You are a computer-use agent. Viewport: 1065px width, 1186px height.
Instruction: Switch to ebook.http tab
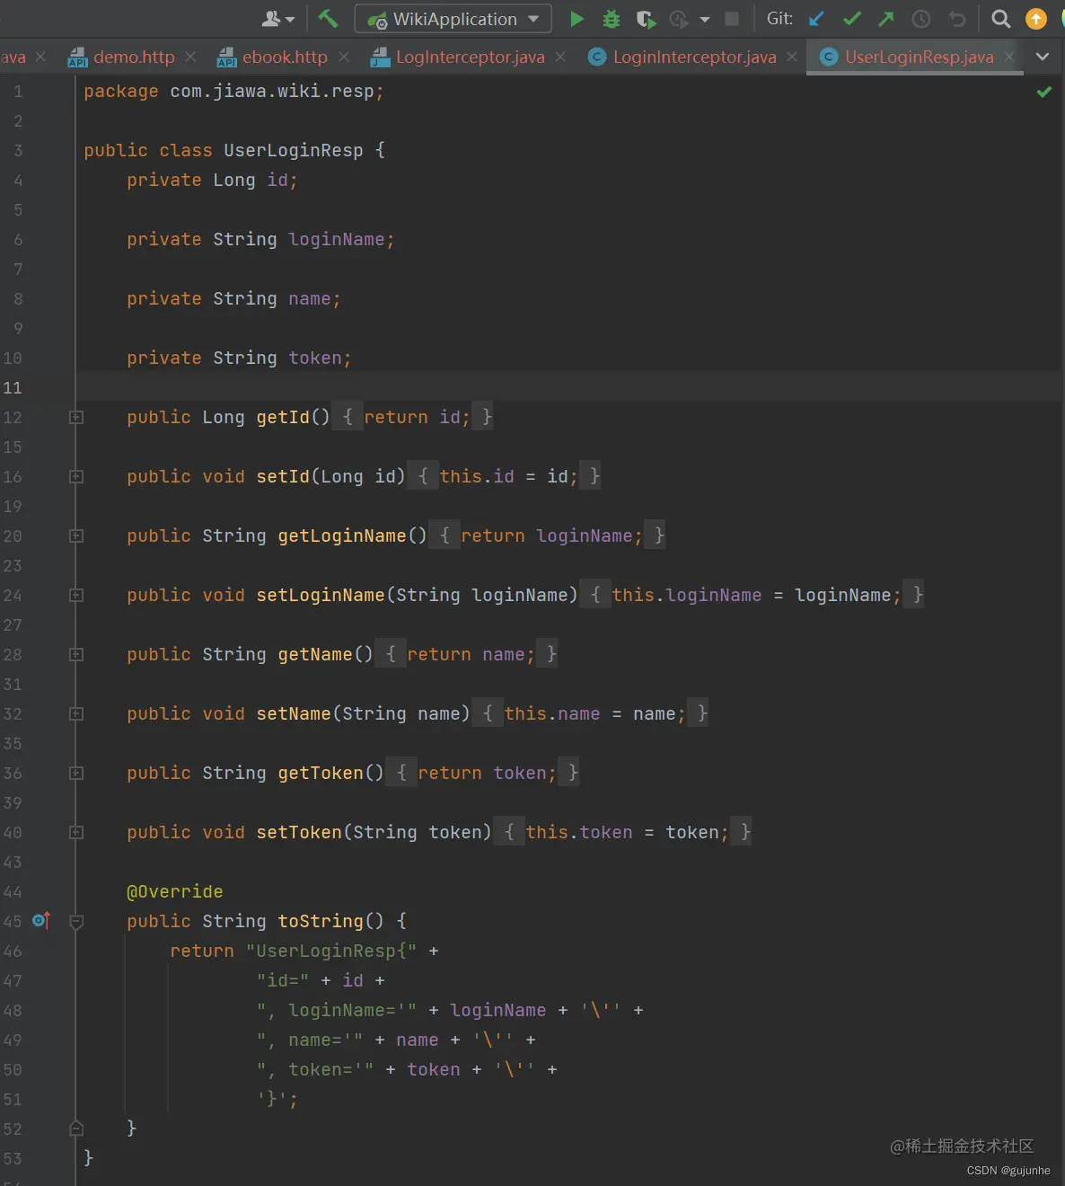[285, 57]
